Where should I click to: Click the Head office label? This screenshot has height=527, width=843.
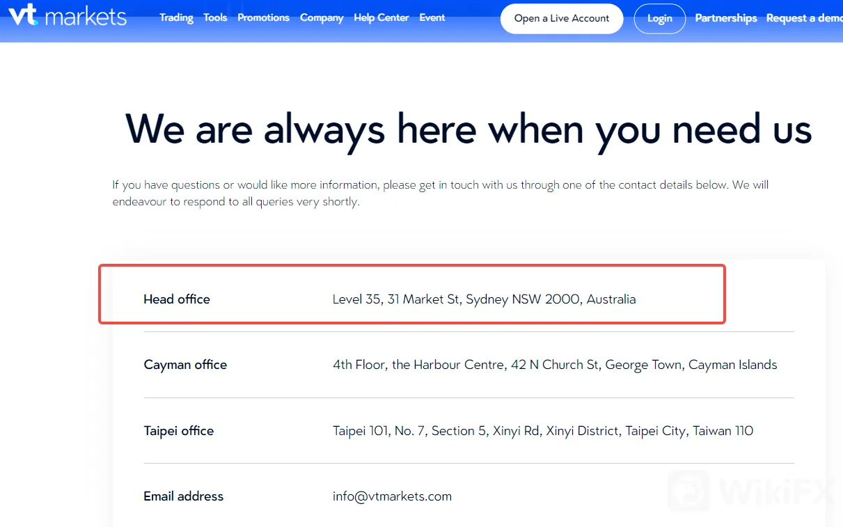(x=177, y=299)
